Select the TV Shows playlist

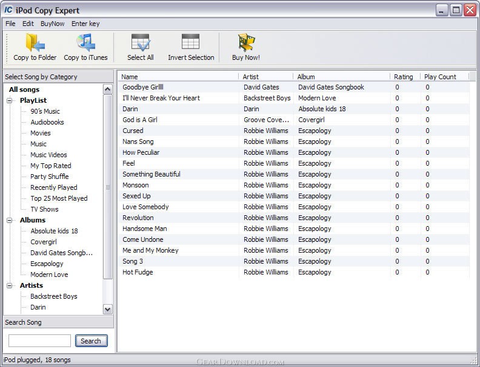[x=44, y=209]
